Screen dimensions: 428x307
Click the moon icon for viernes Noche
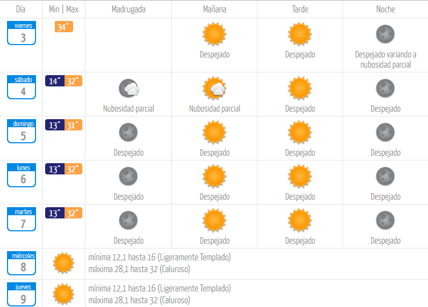point(386,34)
